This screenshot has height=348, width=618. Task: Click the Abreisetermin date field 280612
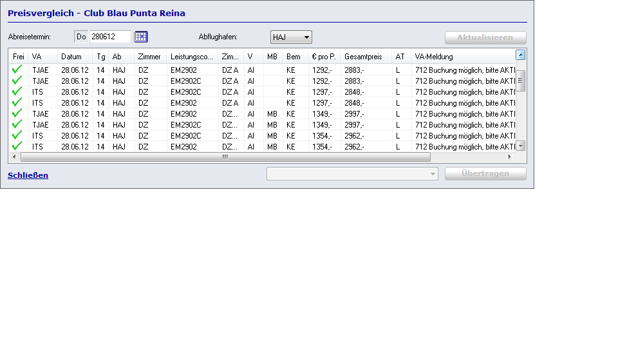tap(110, 37)
